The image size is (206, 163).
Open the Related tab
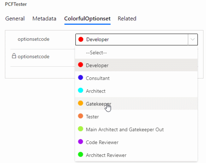(x=127, y=19)
